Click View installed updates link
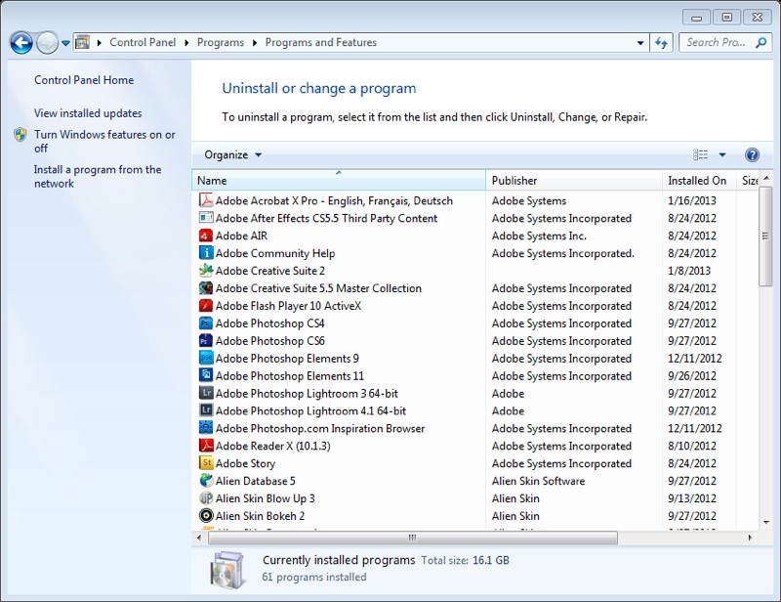This screenshot has height=602, width=781. 88,113
